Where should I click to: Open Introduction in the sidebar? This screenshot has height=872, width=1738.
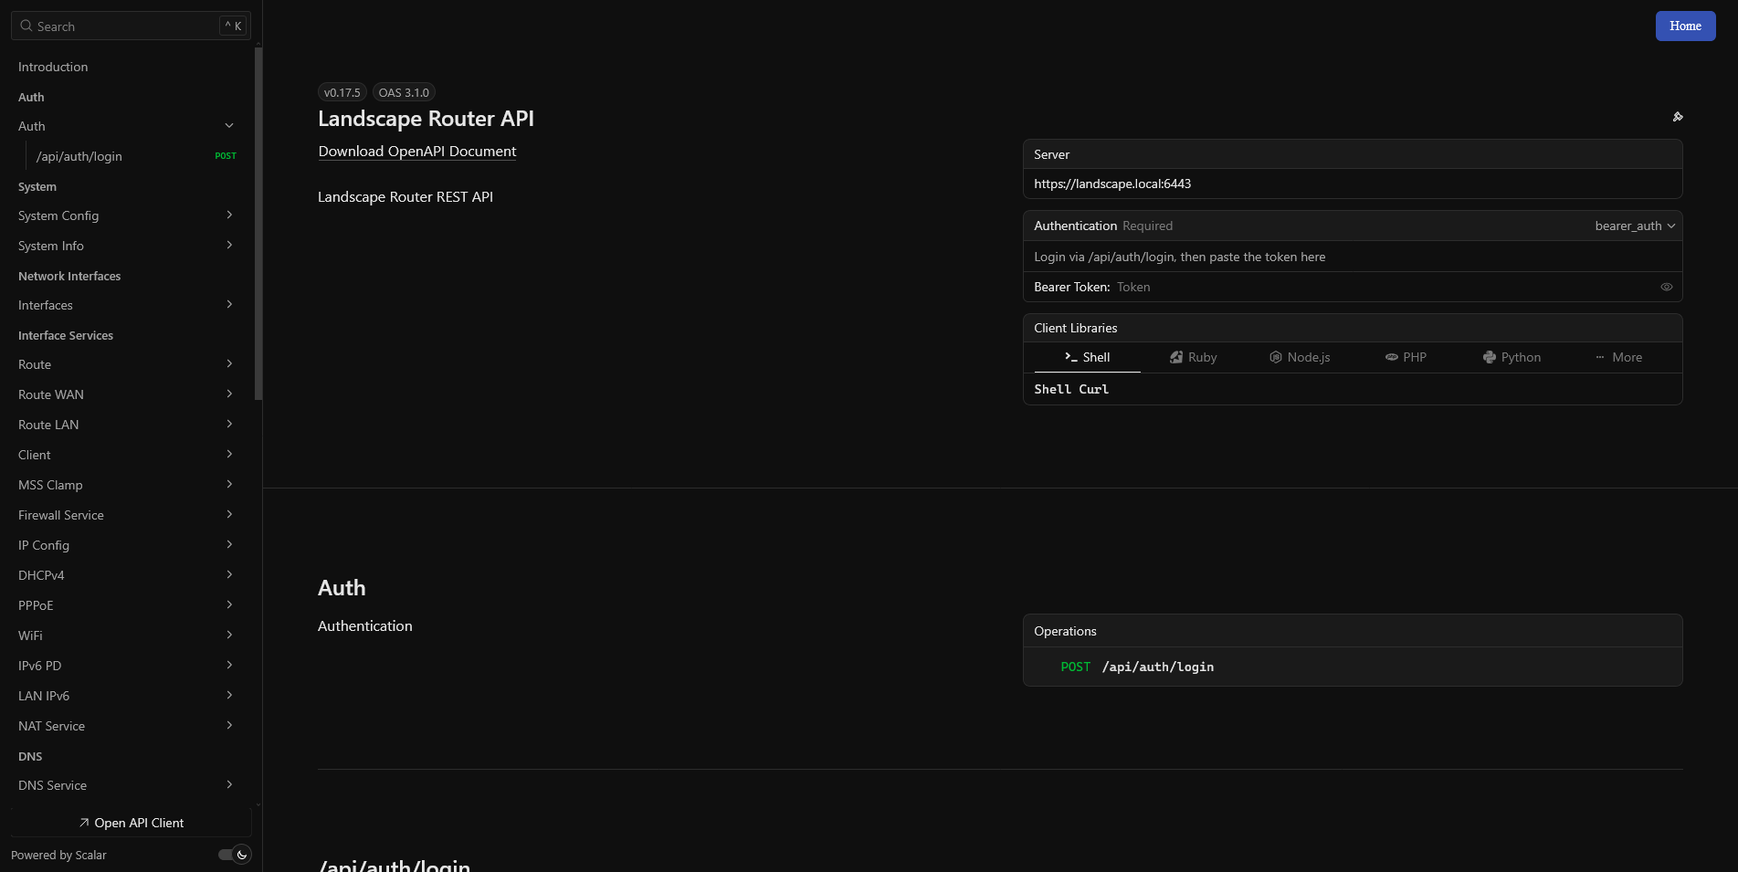53,67
